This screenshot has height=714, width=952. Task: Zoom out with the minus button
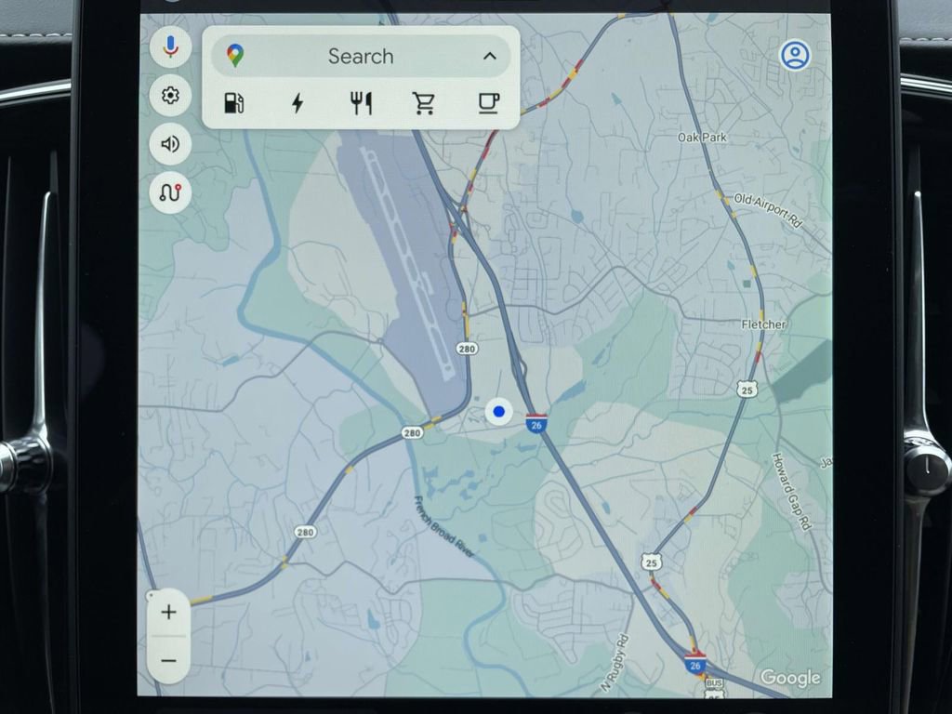pos(168,660)
